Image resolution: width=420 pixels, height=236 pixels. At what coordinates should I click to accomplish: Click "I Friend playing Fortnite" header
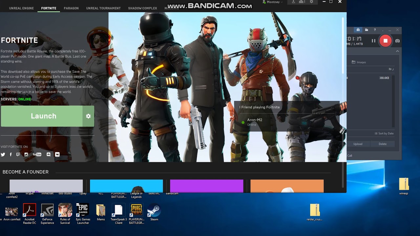260,107
